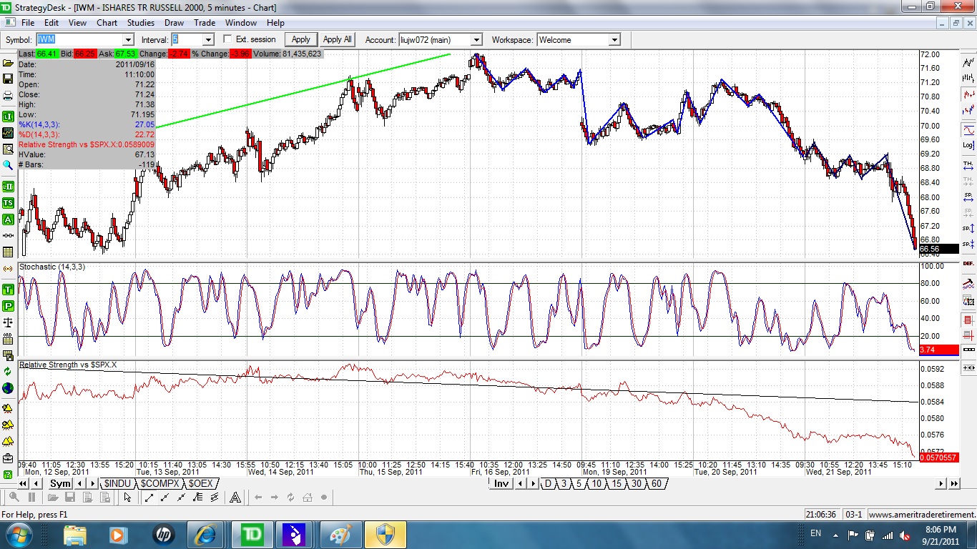Click the green refresh arrows icon in left toolbar
This screenshot has height=549, width=977.
pos(8,372)
